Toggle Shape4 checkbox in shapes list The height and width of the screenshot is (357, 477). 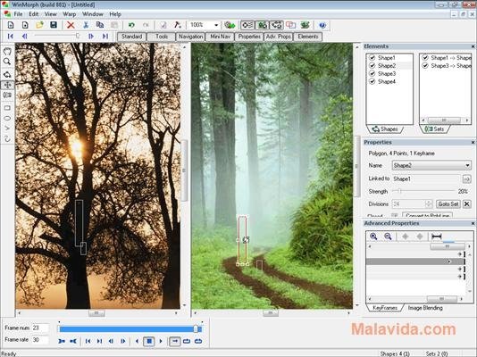pyautogui.click(x=372, y=81)
